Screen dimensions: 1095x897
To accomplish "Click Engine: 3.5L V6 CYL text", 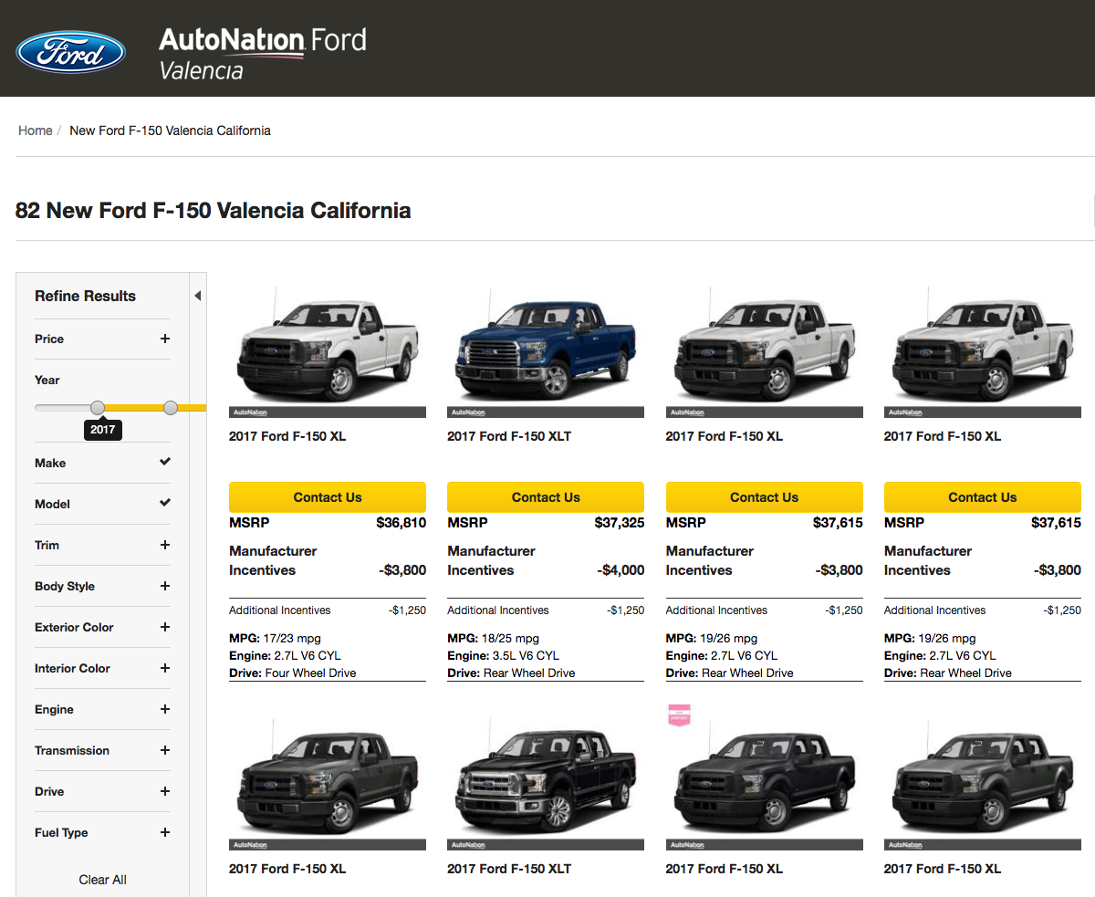I will click(x=503, y=655).
